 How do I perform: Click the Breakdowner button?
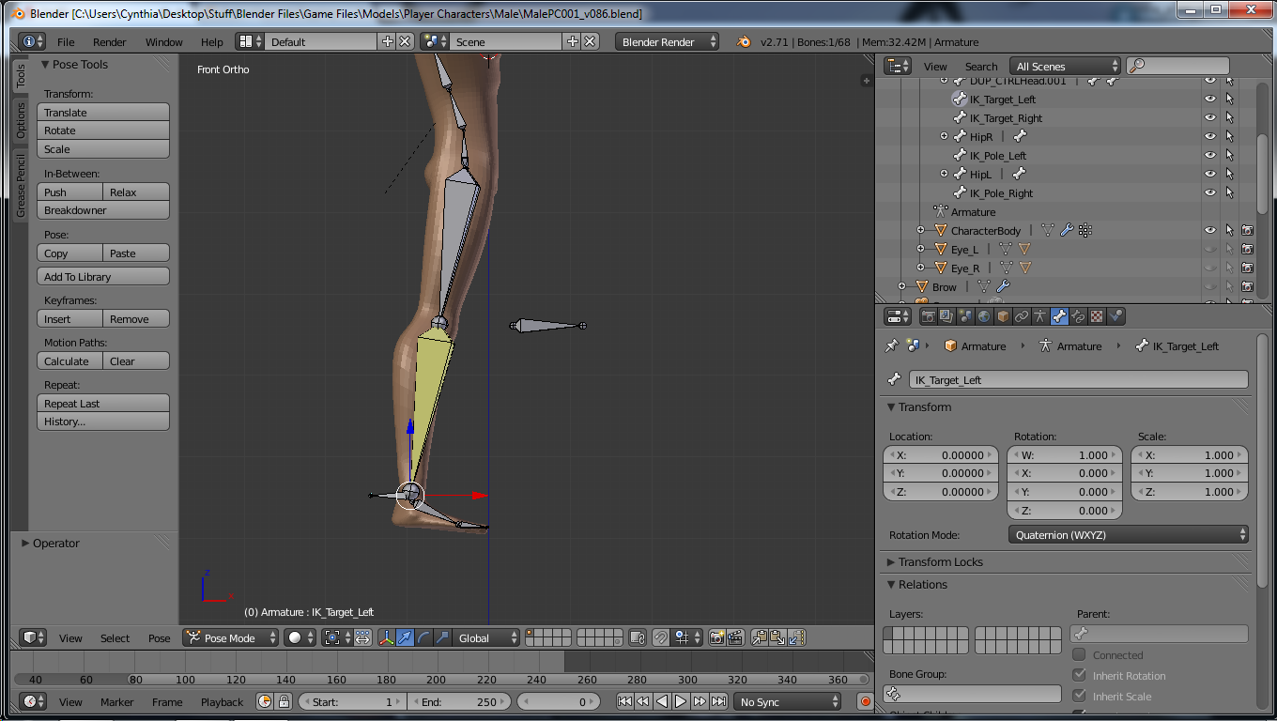[x=103, y=210]
